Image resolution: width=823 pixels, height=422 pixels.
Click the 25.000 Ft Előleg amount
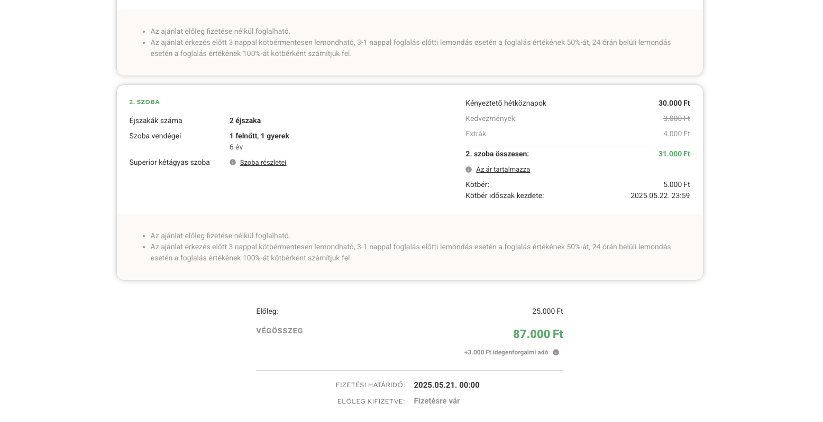click(x=547, y=311)
